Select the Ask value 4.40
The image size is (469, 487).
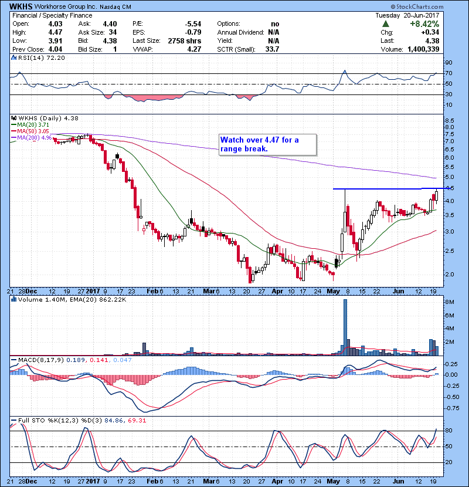pyautogui.click(x=110, y=24)
